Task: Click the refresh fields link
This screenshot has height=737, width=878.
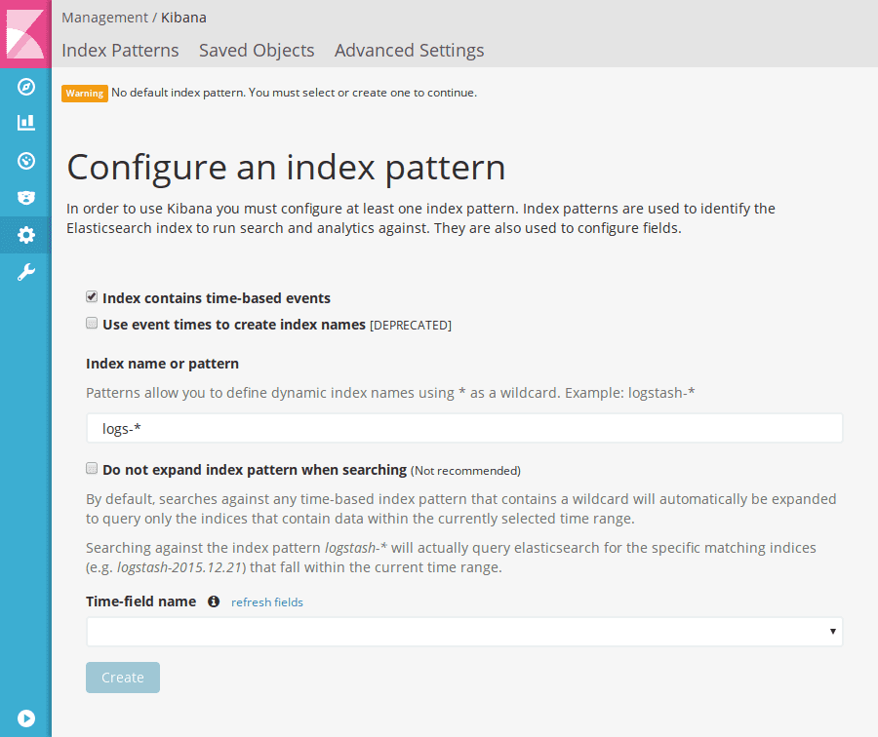Action: tap(267, 602)
